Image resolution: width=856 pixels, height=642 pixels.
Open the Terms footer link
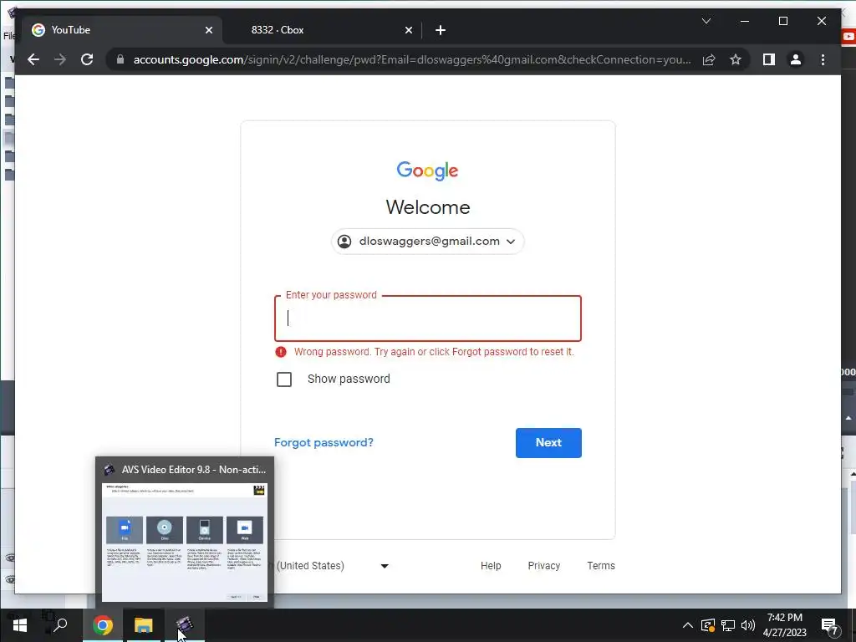pos(601,566)
